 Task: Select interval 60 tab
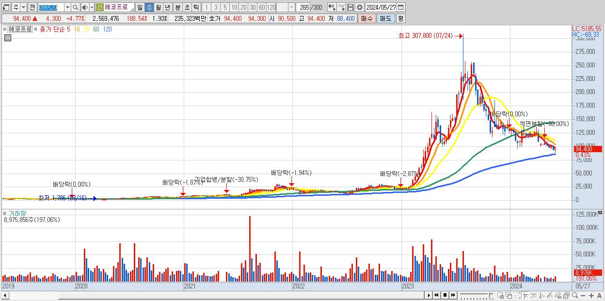[x=262, y=8]
